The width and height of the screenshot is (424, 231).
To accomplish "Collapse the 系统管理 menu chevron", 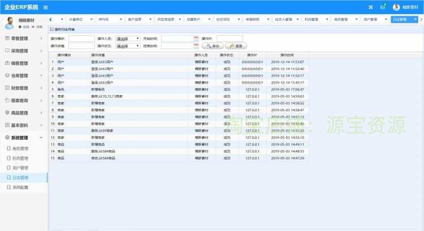I will tap(41, 137).
